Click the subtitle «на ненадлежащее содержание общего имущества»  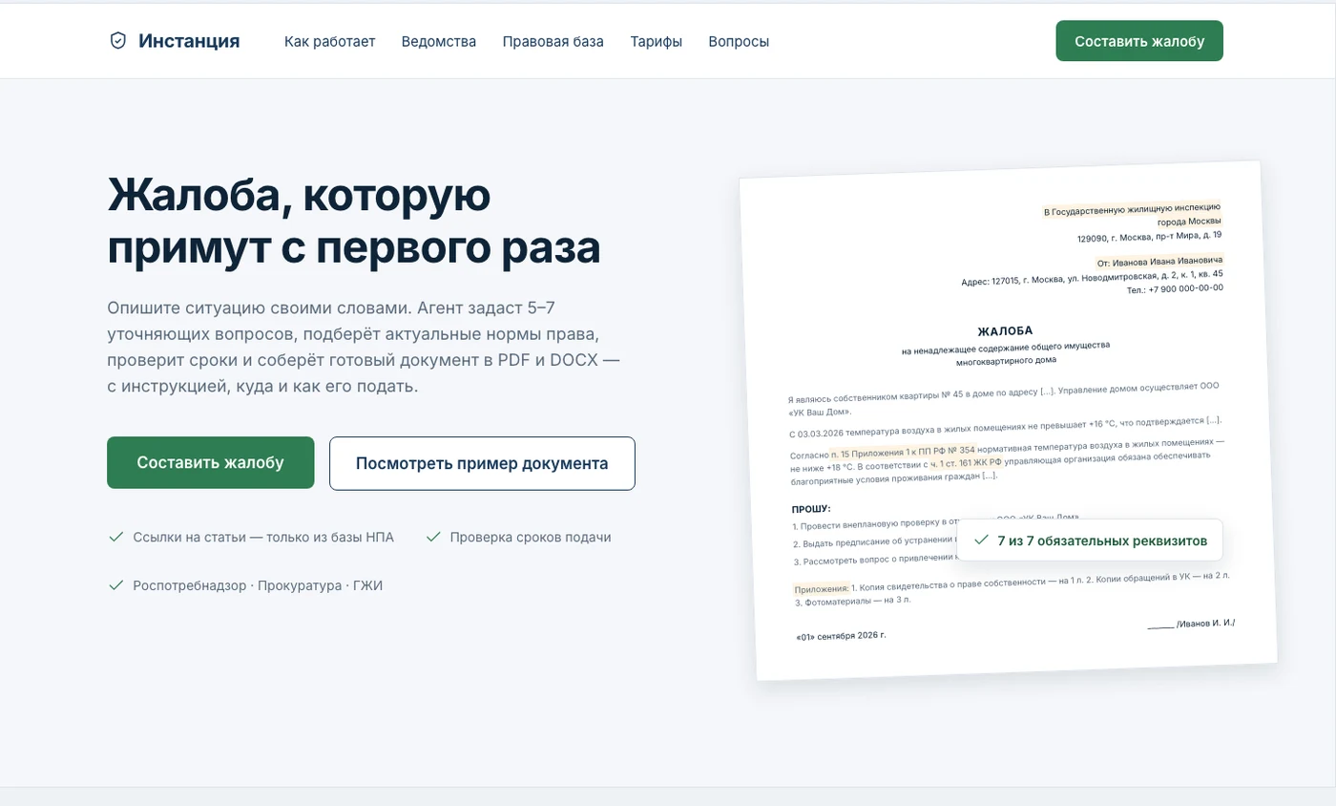[x=1006, y=348]
